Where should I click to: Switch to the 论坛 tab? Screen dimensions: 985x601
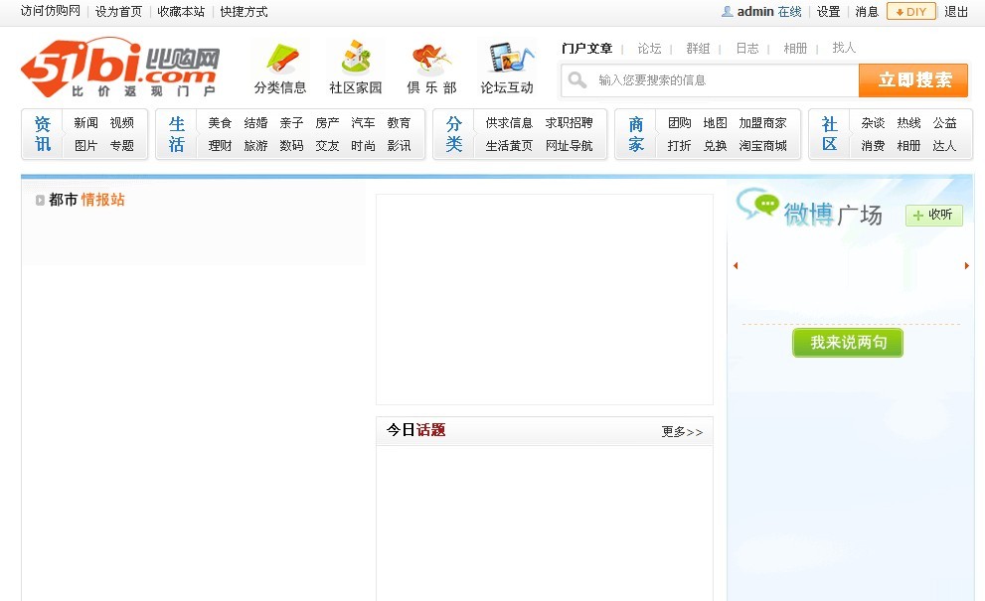point(650,47)
